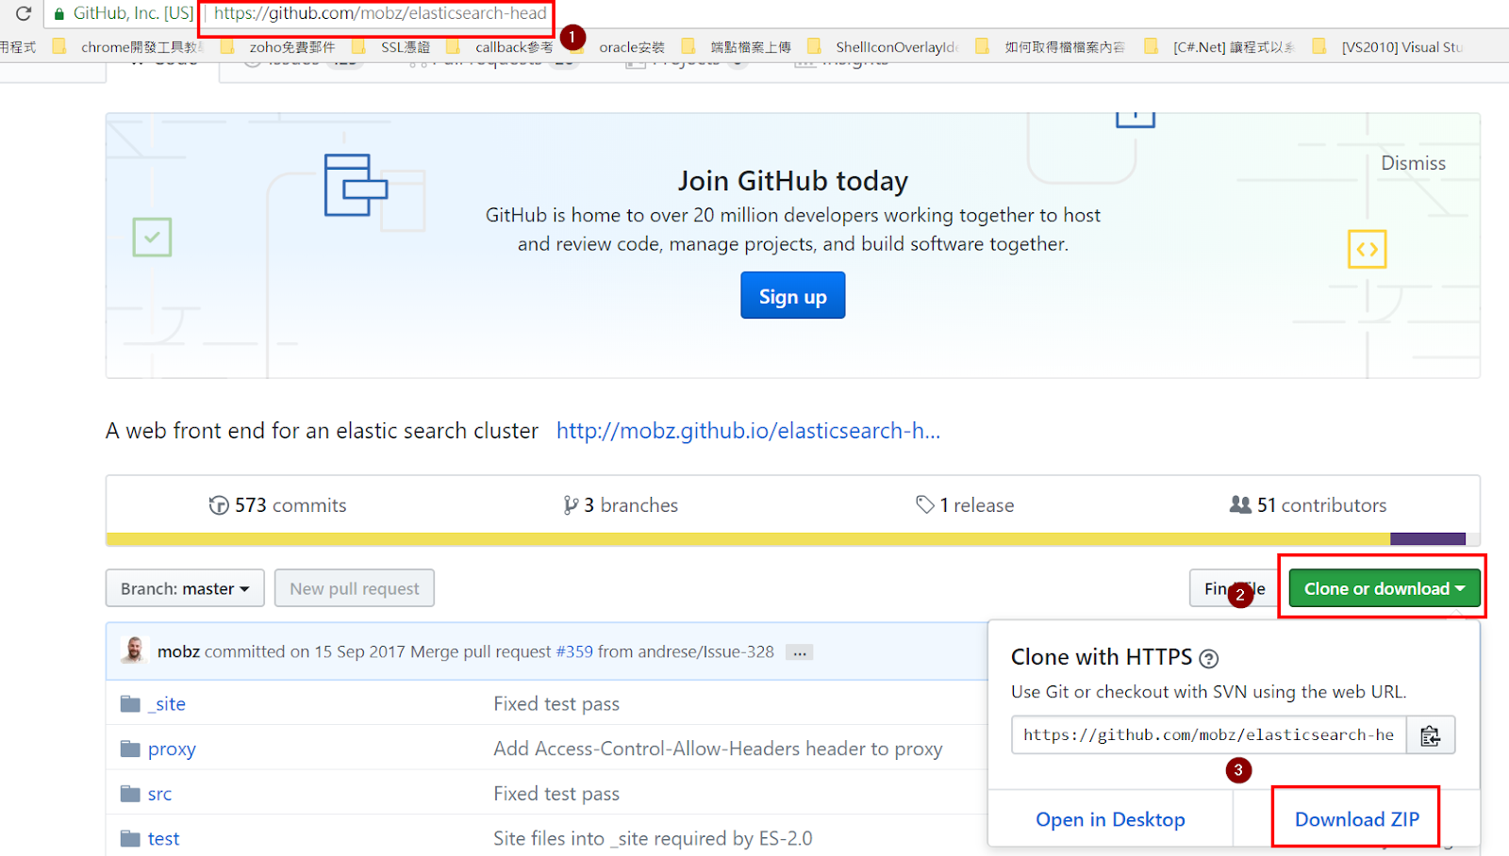This screenshot has height=856, width=1509.
Task: Open 'Add Access-Control-Allow-Headers header to proxy' commit
Action: (x=718, y=749)
